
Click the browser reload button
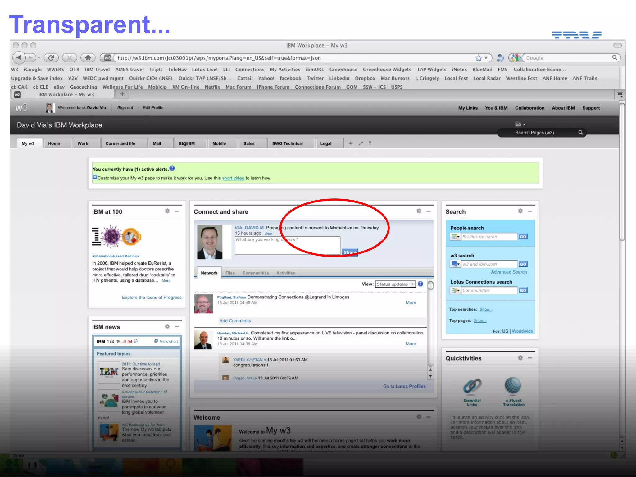tap(51, 58)
